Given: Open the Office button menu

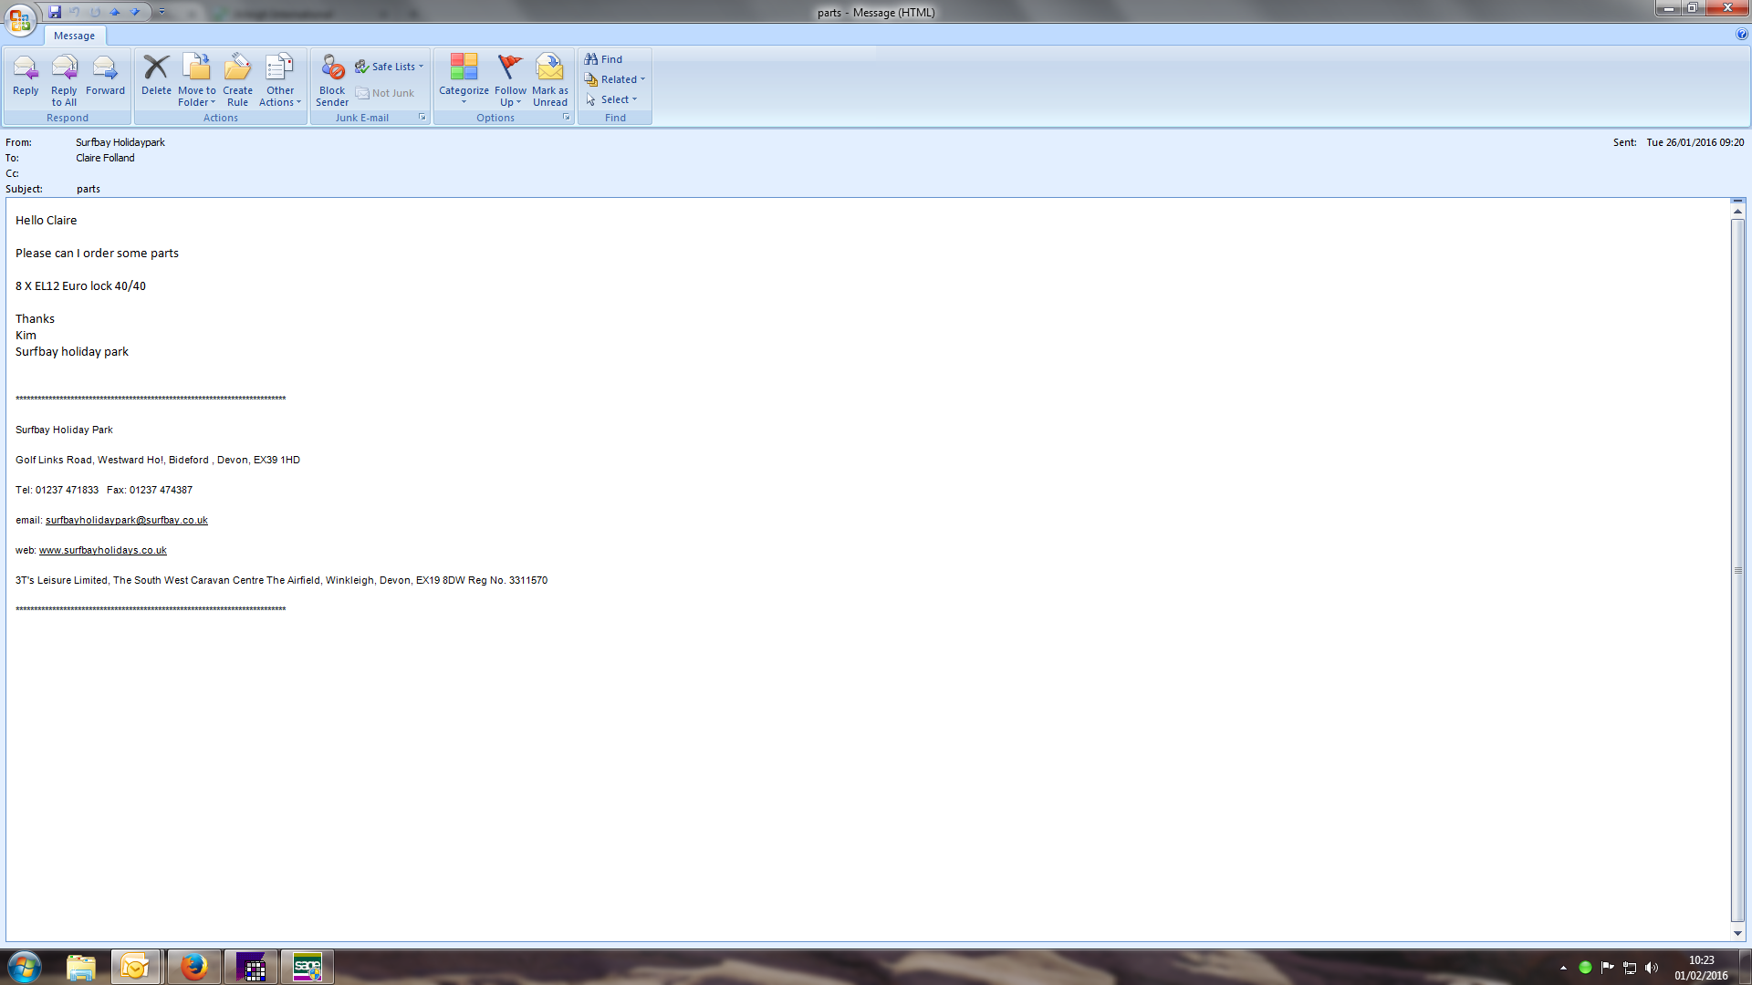Looking at the screenshot, I should (x=20, y=19).
